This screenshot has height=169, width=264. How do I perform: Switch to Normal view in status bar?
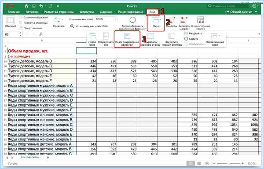[191, 163]
